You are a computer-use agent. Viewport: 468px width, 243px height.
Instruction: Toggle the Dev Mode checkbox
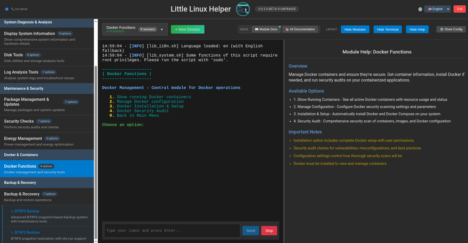tap(7, 9)
